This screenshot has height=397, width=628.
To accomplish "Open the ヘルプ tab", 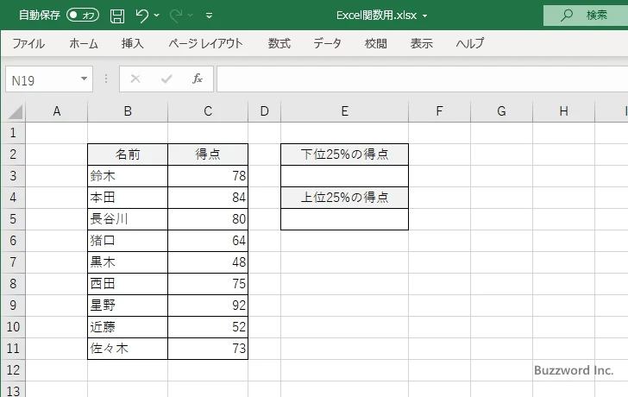I will click(470, 43).
